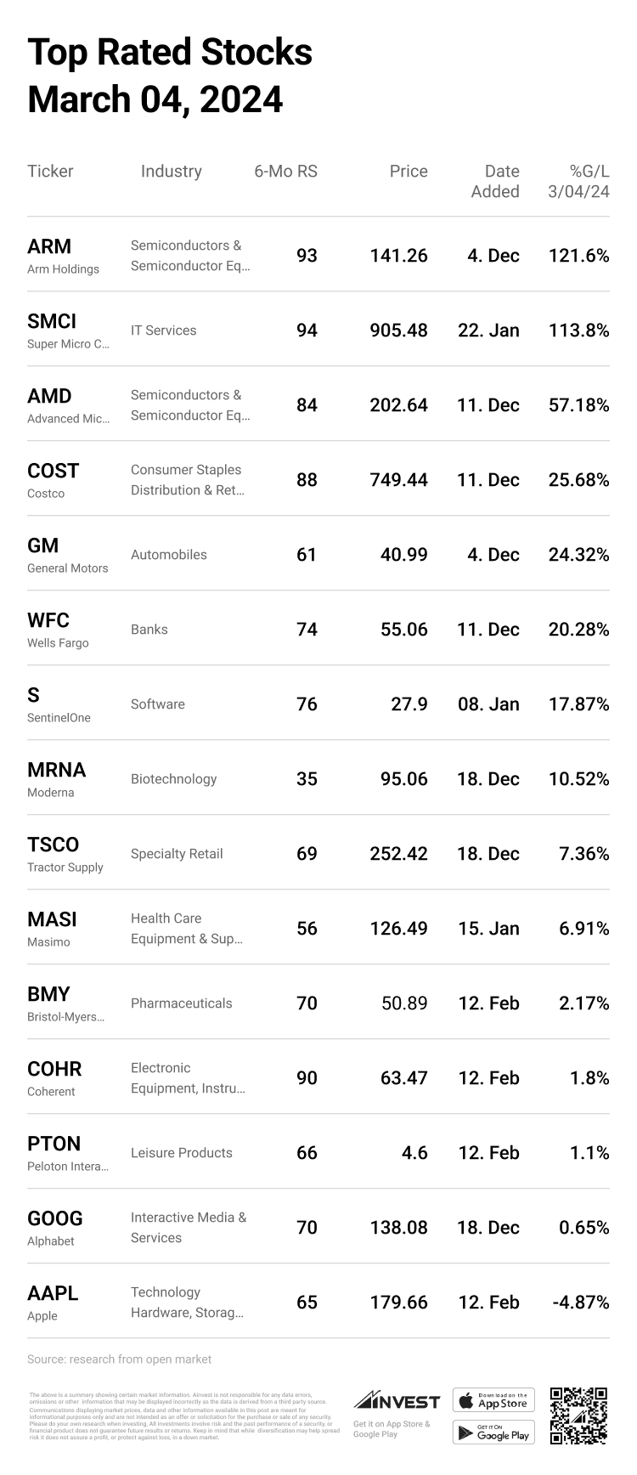Screen dimensions: 637x1475
Task: Click the Industry column header
Action: [x=172, y=172]
